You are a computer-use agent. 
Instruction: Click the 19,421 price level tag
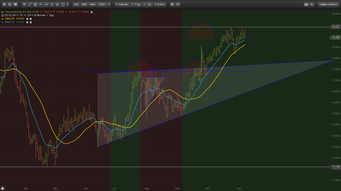pyautogui.click(x=335, y=27)
